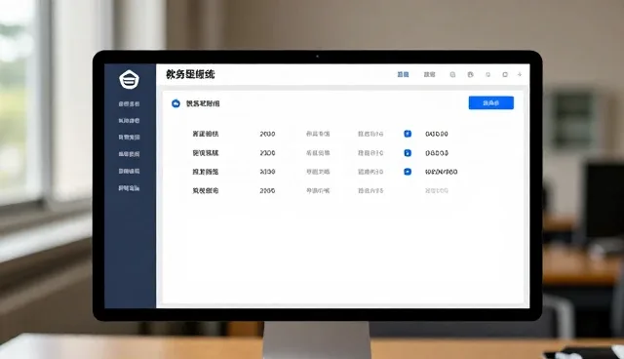Select the name cell of the second table row
Screen dimensions: 624x359
pos(206,153)
